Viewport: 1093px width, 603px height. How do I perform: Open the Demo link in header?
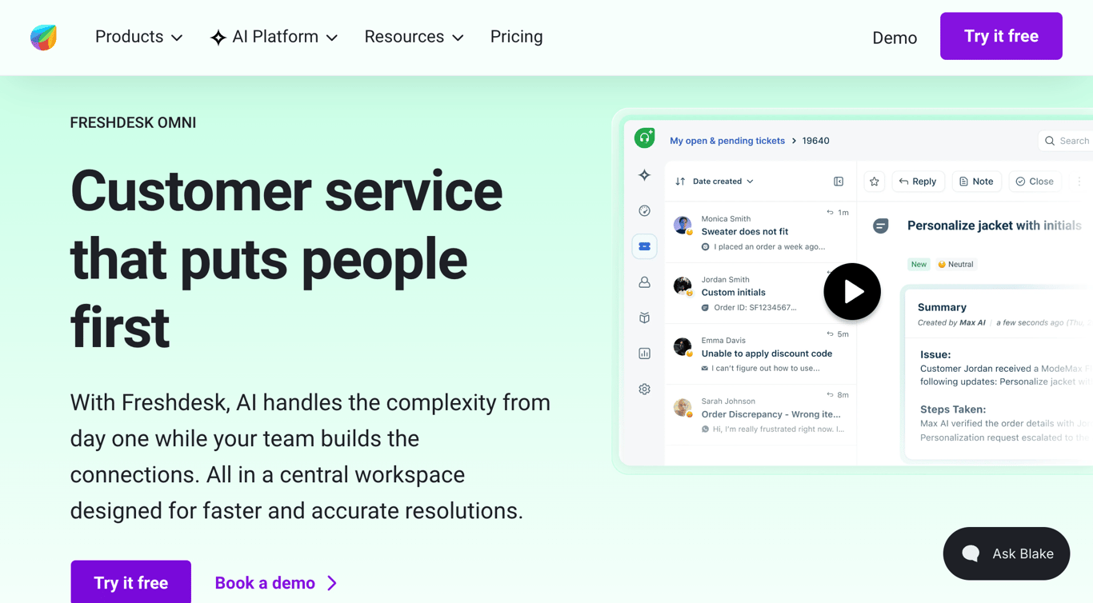pyautogui.click(x=895, y=38)
